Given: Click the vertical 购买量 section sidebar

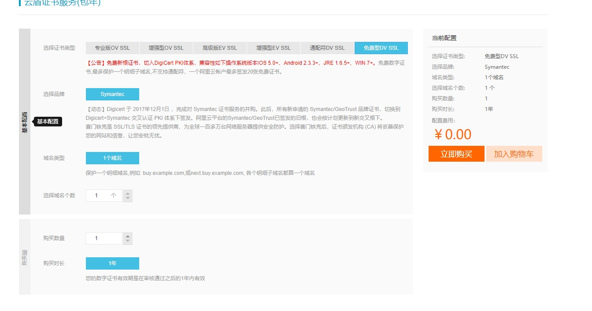Looking at the screenshot, I should (x=25, y=257).
